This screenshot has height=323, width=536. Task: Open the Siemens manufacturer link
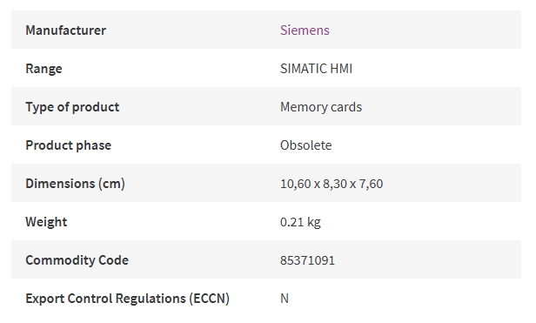tap(305, 30)
